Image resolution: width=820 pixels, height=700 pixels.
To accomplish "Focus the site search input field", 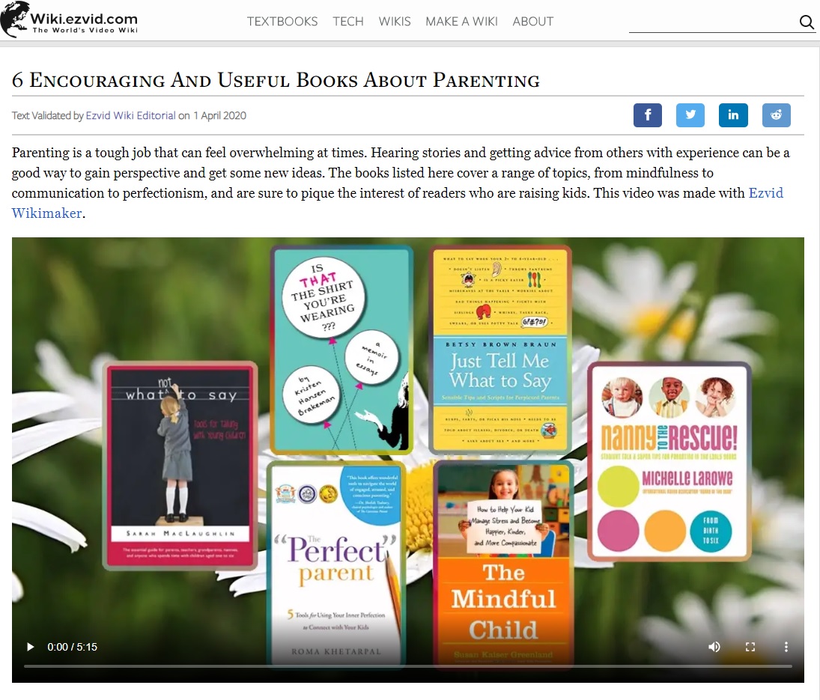I will coord(714,22).
